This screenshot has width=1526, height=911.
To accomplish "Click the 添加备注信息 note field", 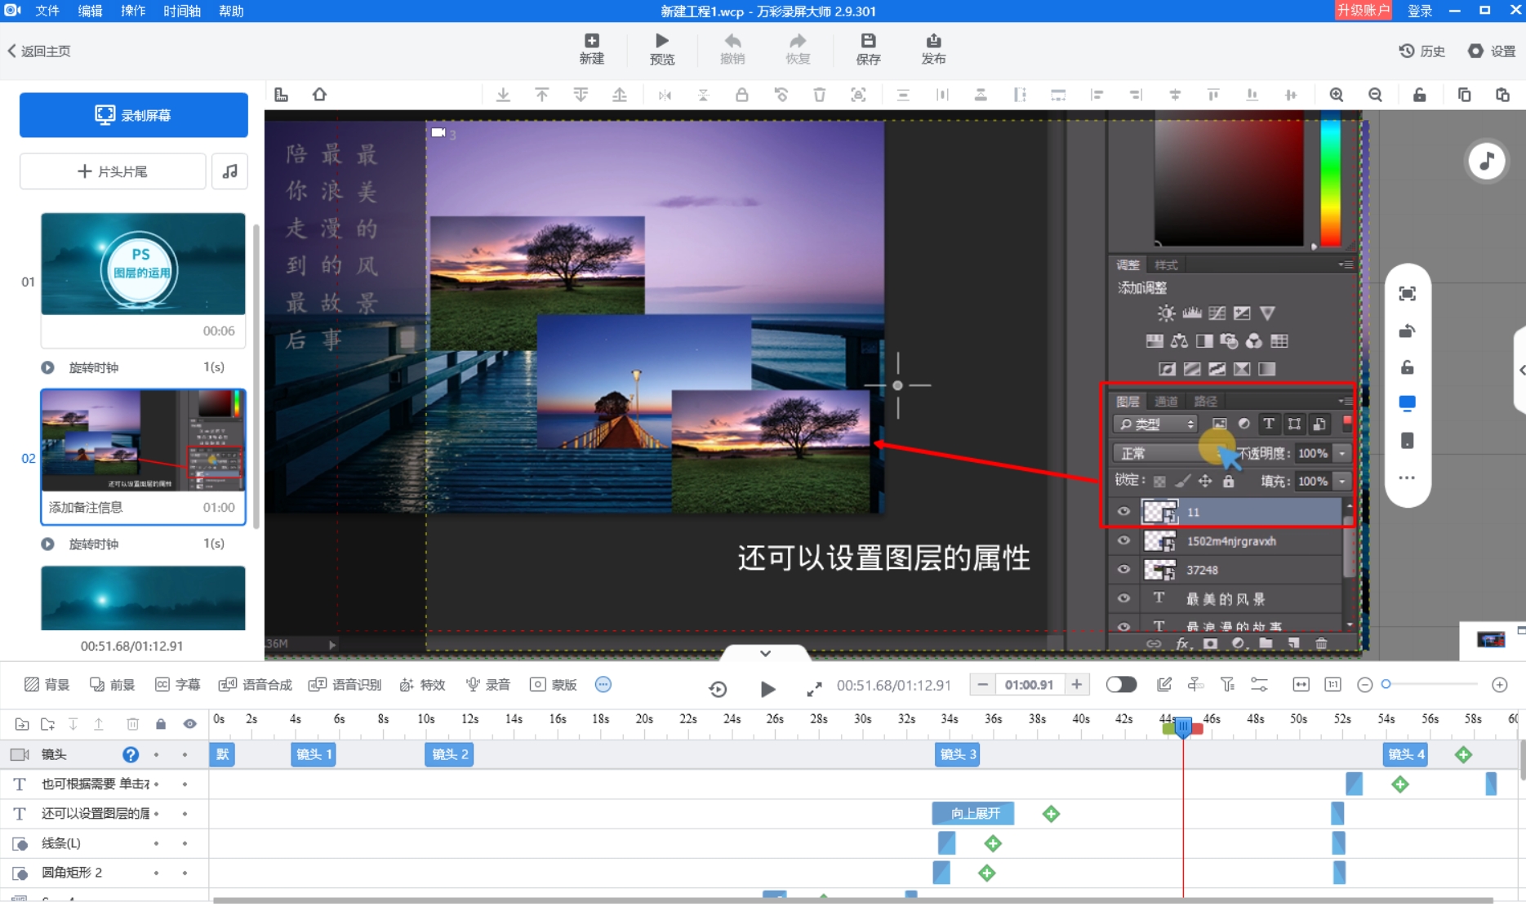I will pos(86,507).
